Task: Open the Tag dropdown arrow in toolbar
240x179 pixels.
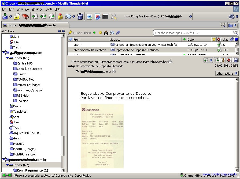Action: 74,17
